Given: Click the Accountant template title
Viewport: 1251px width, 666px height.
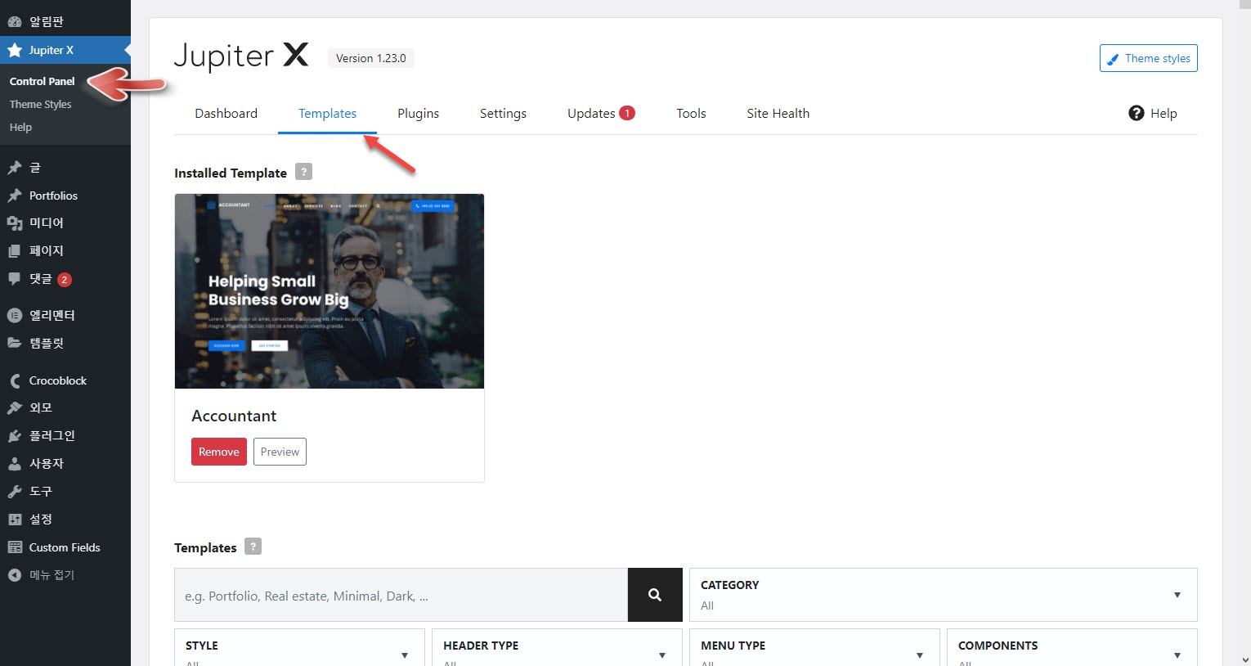Looking at the screenshot, I should [234, 416].
